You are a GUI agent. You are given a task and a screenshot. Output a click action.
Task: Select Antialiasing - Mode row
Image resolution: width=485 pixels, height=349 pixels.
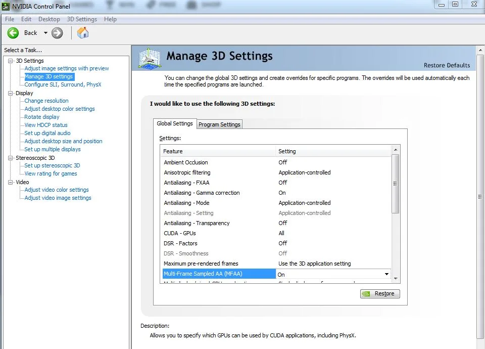pos(276,203)
